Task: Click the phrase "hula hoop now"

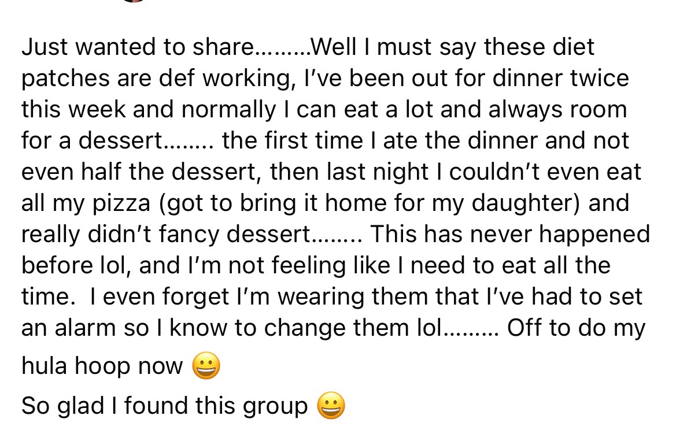Action: pos(102,367)
